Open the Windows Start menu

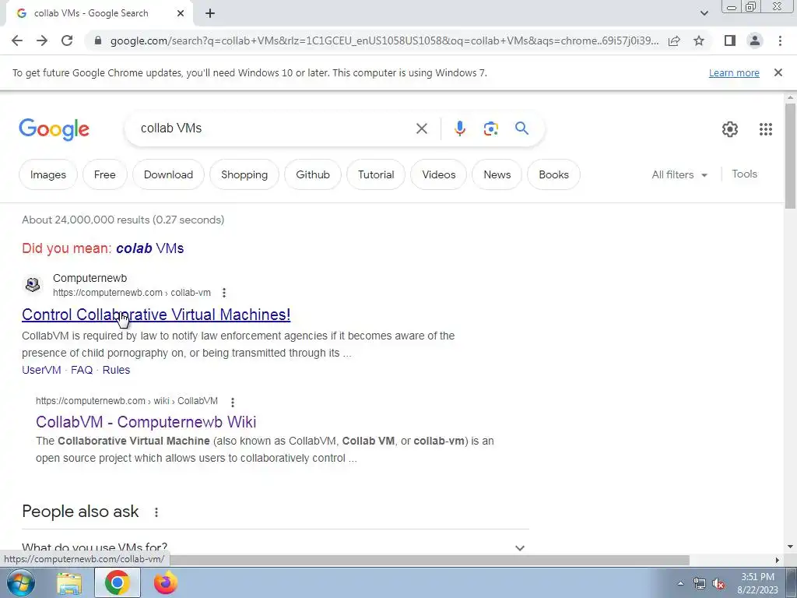tap(20, 582)
